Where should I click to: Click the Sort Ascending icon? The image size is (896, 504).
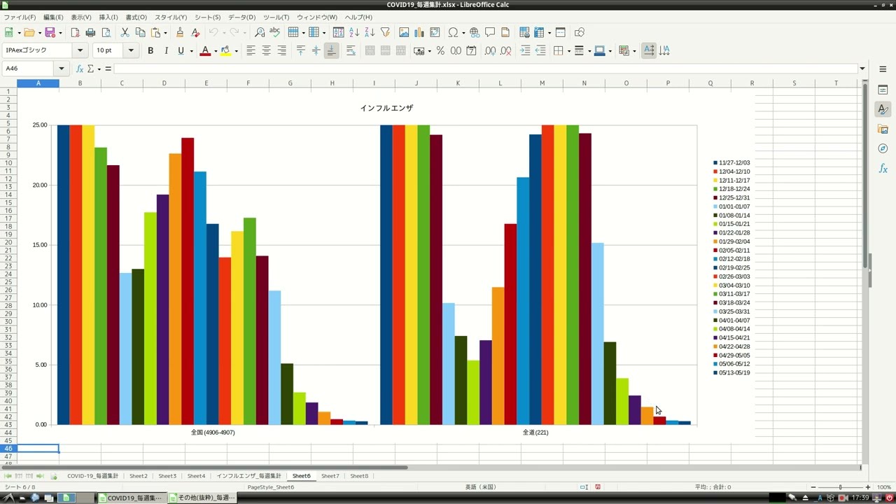click(354, 32)
